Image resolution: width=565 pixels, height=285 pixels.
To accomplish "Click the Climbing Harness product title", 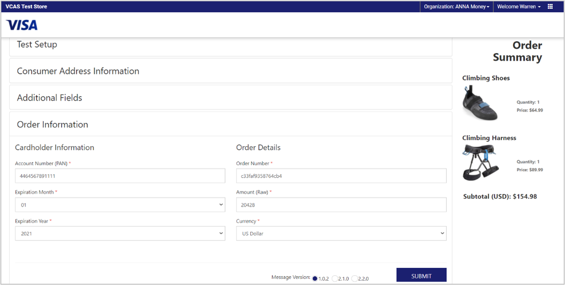I will (x=489, y=138).
